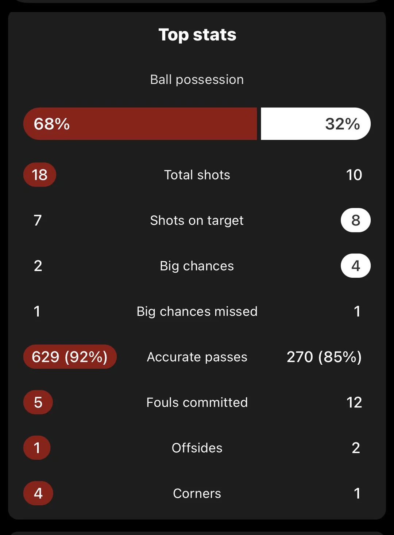Select the red 18 total shots badge
Screen dimensions: 394x535
[40, 175]
